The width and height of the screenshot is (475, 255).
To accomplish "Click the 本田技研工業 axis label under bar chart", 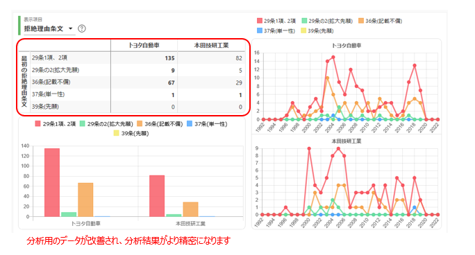I will pos(190,224).
